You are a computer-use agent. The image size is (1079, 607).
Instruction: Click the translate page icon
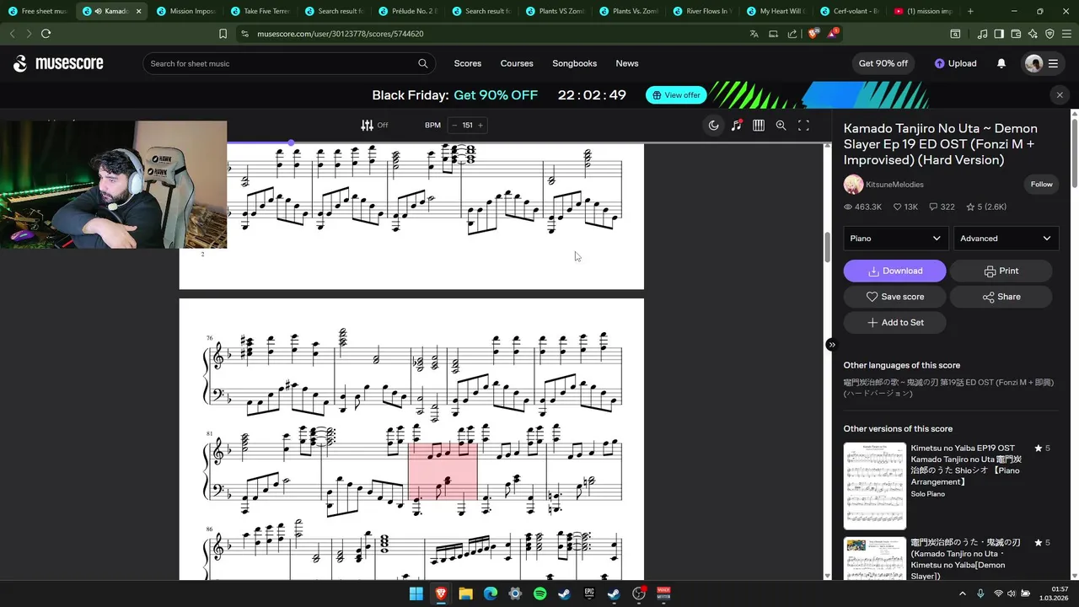tap(754, 34)
